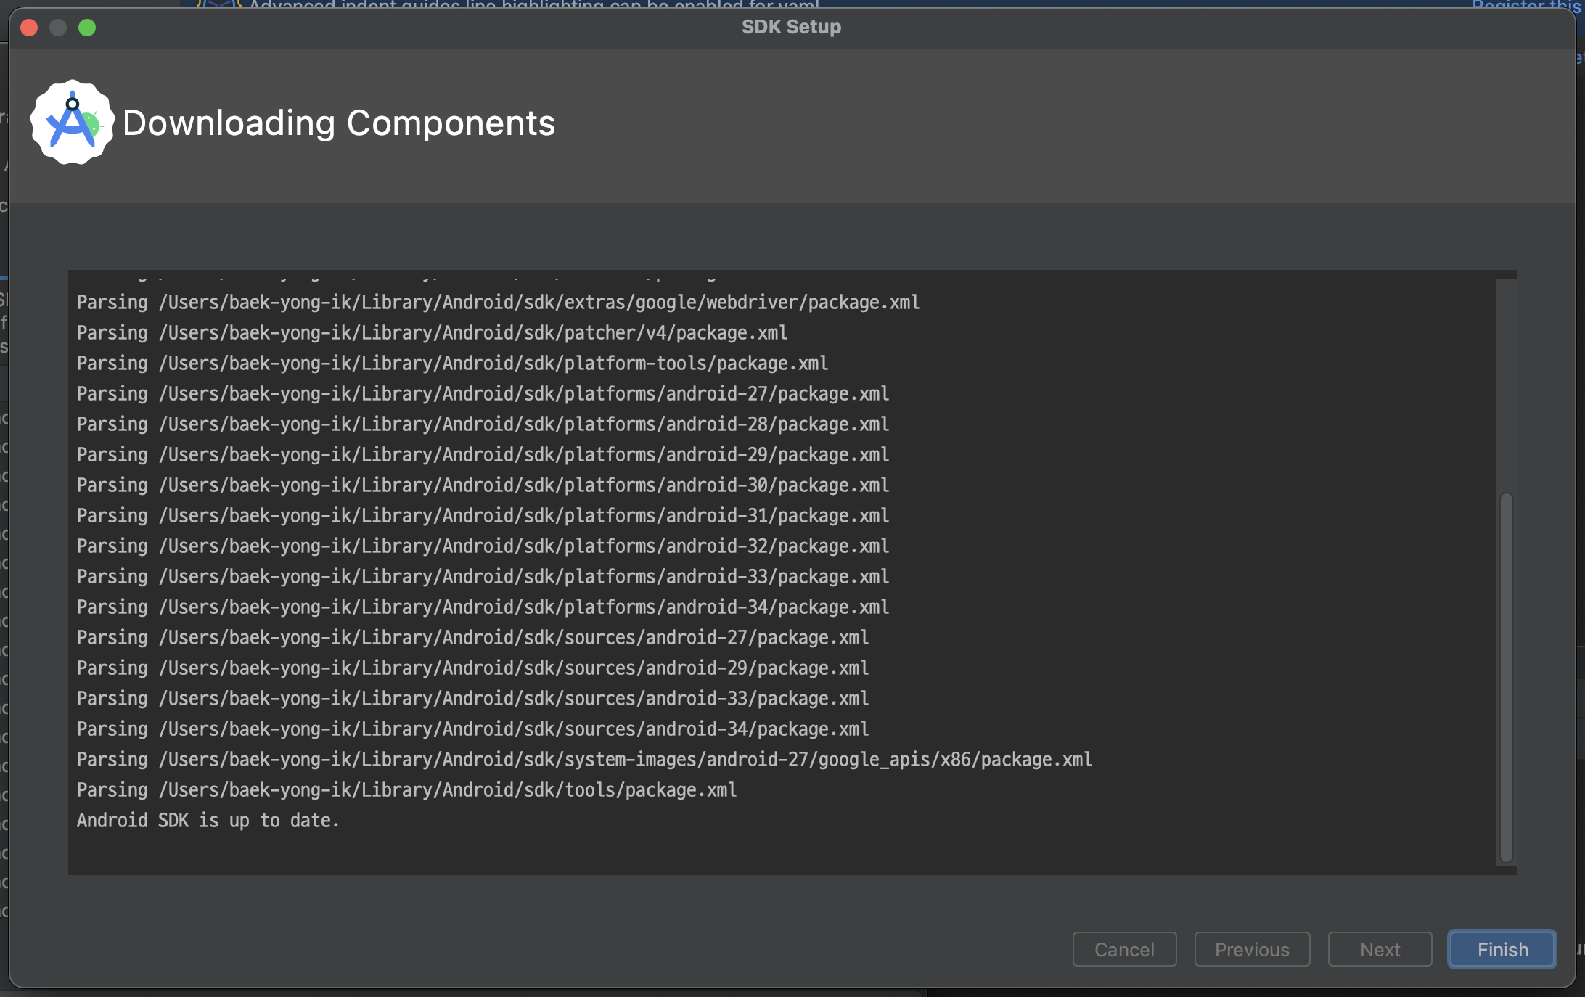Viewport: 1585px width, 997px height.
Task: Click the platforms/android-34 log line
Action: [483, 607]
